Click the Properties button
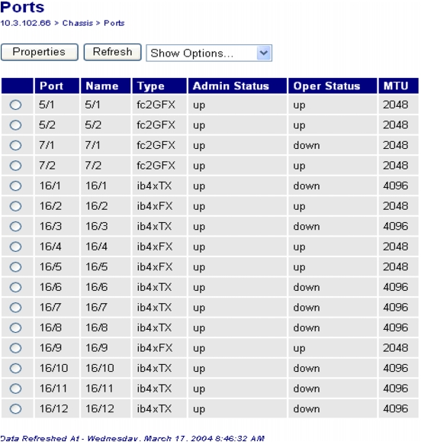This screenshot has height=442, width=421. pos(40,52)
